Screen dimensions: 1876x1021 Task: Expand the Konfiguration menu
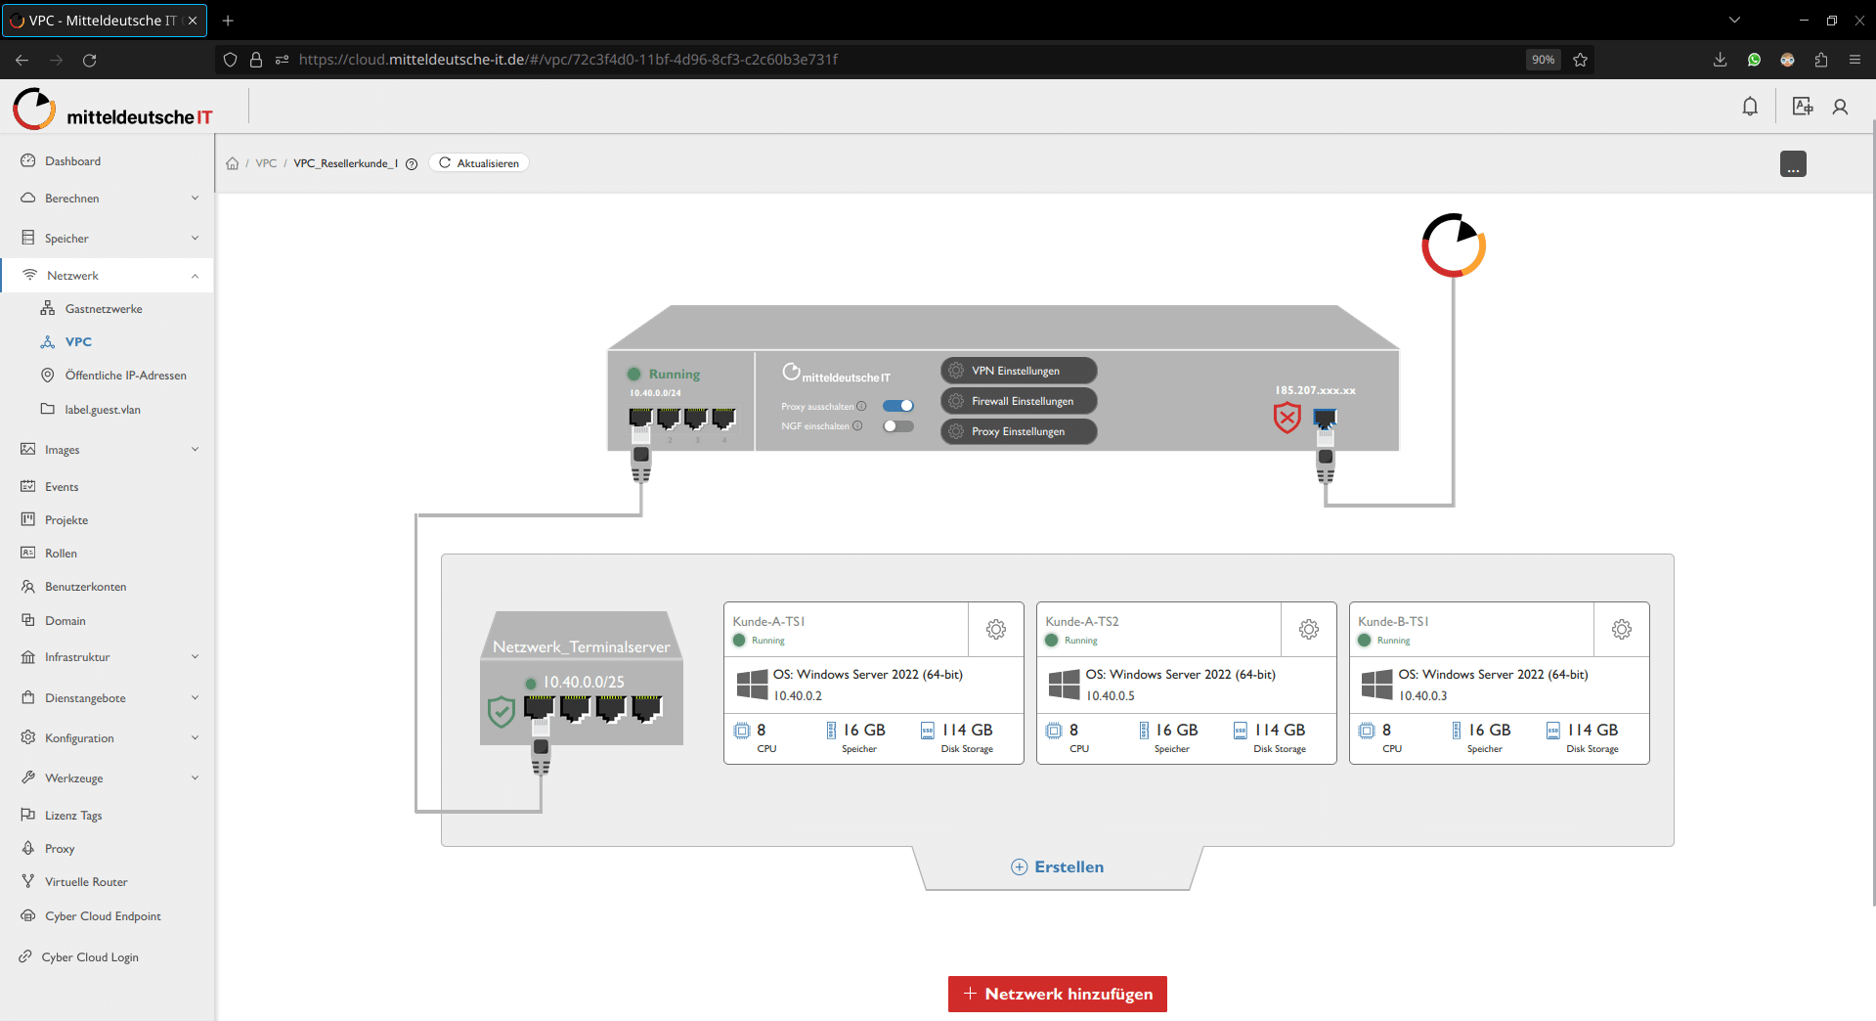pos(107,738)
